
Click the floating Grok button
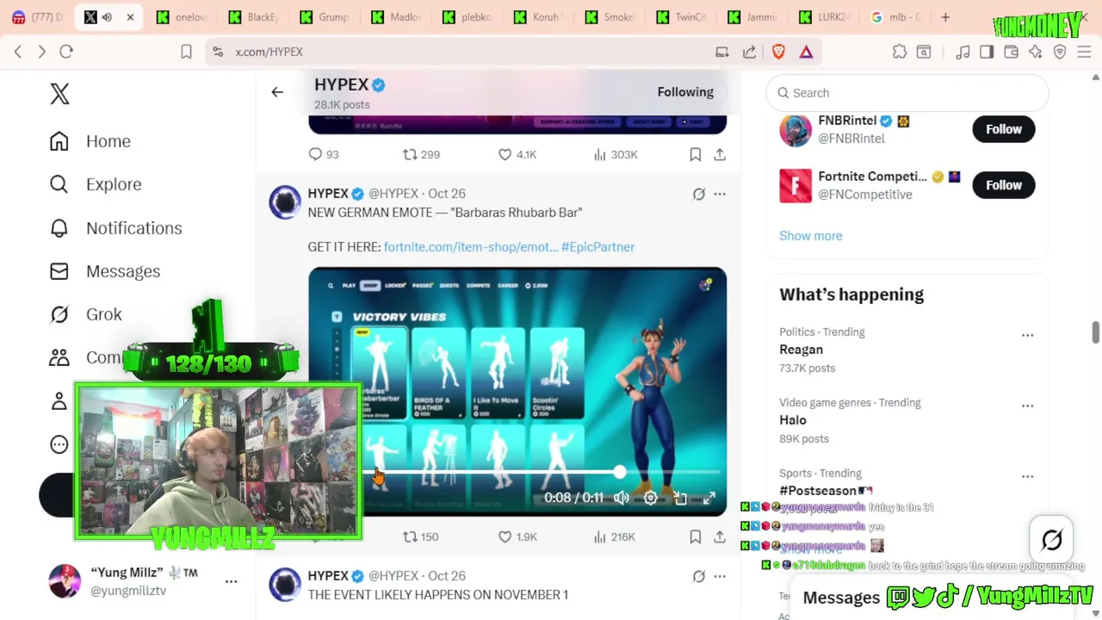1052,540
